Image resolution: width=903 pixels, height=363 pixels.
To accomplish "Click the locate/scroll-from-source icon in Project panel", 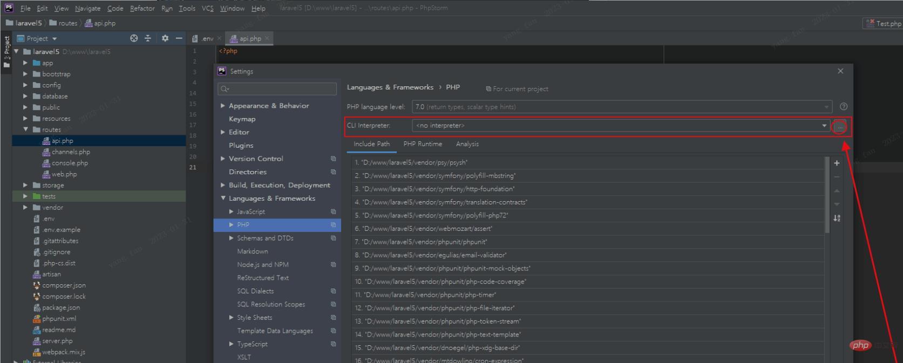I will 134,38.
